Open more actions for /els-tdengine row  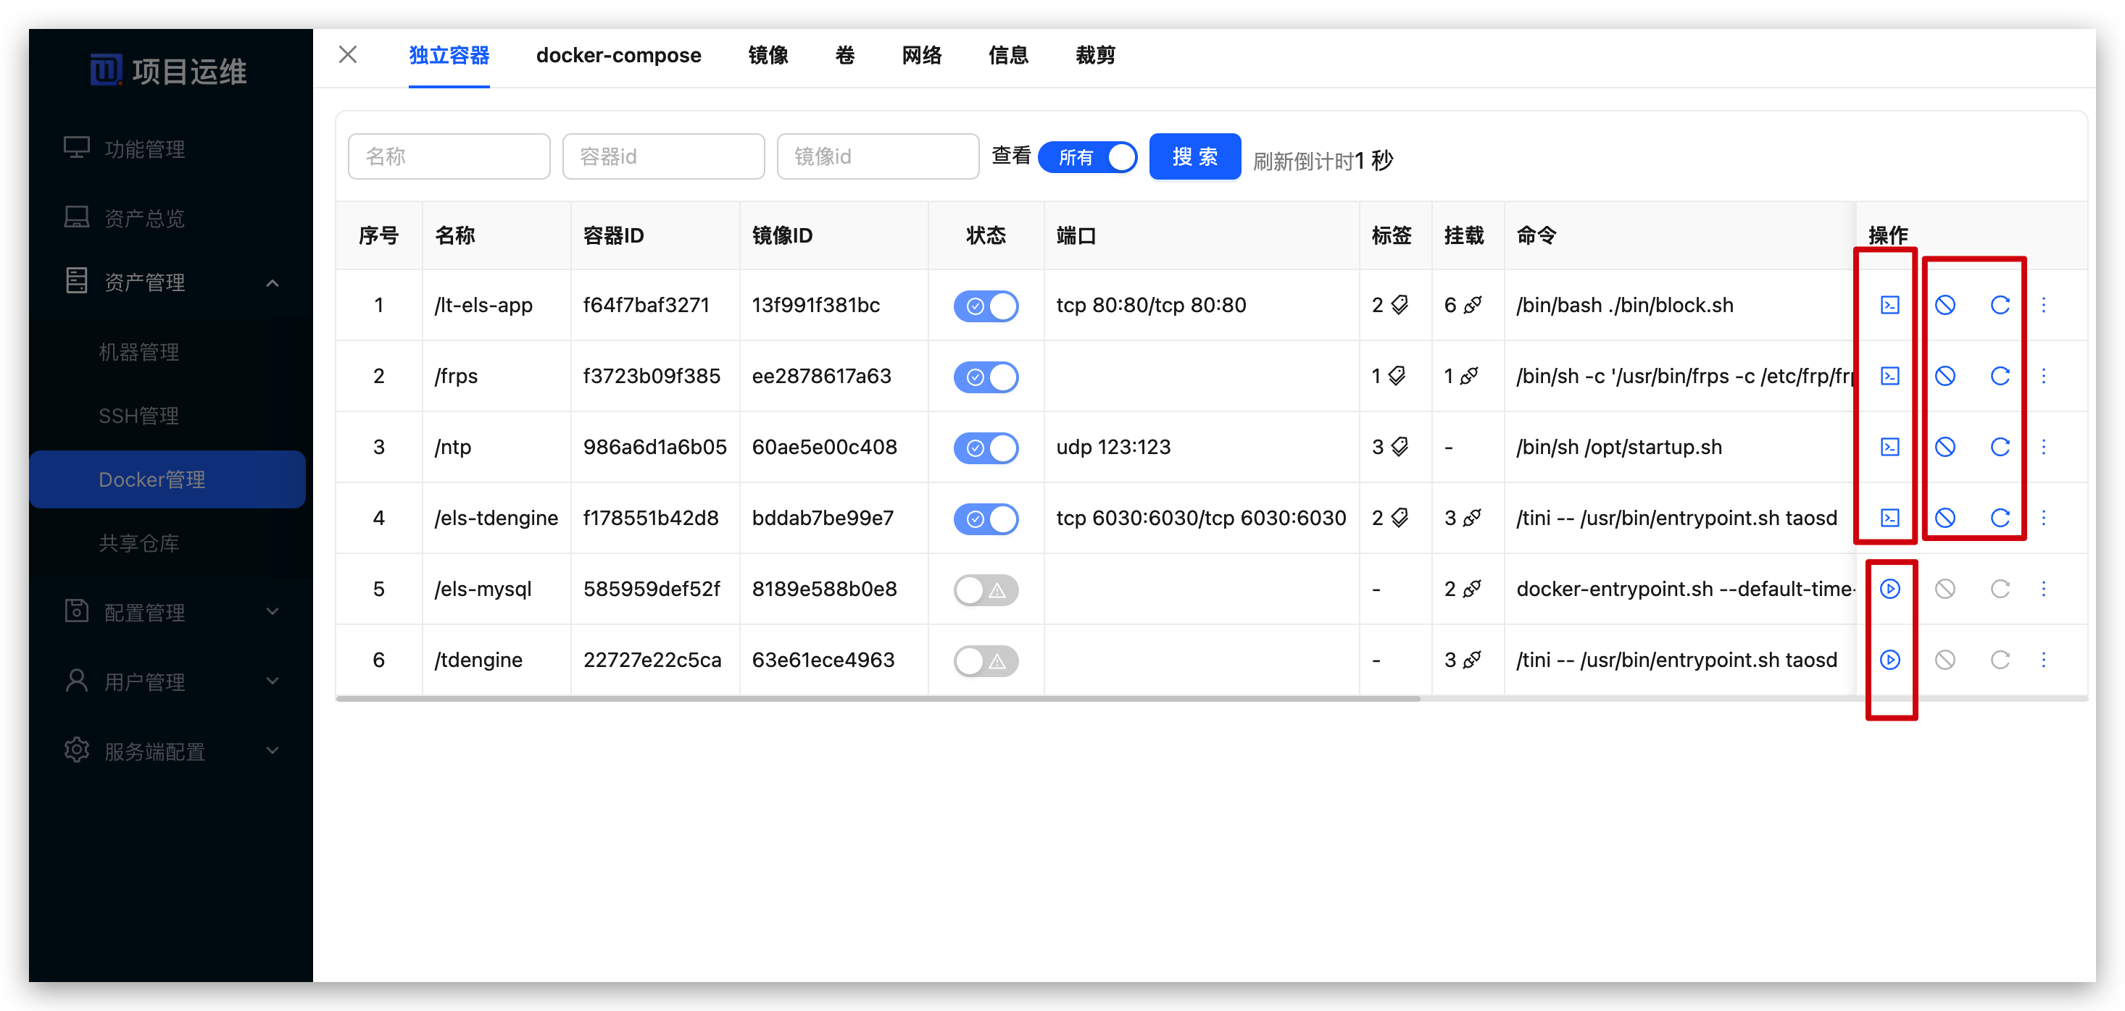(x=2043, y=518)
